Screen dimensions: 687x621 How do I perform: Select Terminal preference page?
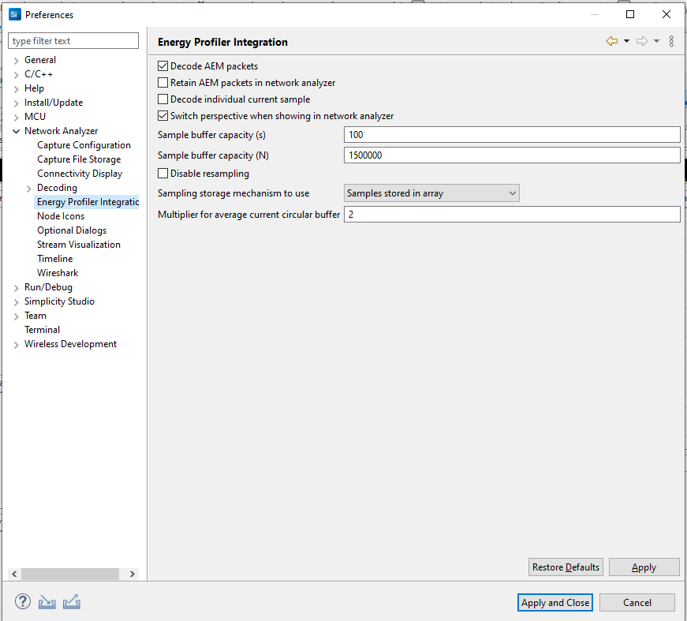[x=42, y=330]
